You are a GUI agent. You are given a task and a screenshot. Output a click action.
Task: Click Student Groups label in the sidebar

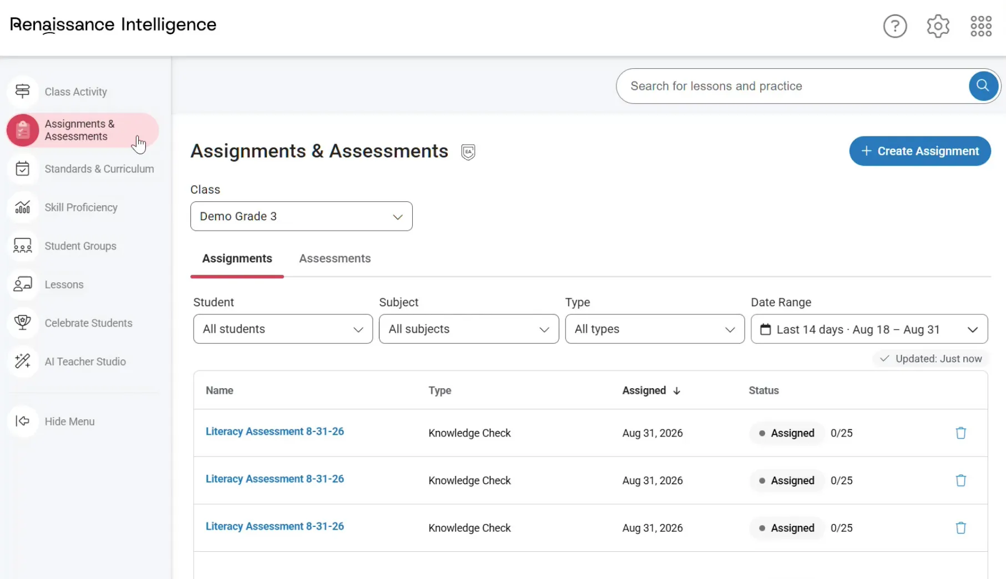(80, 246)
